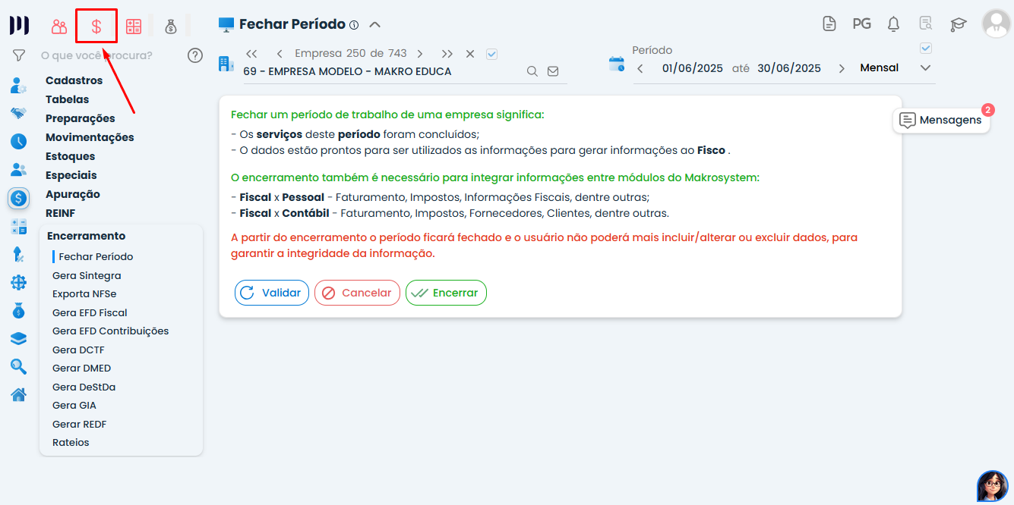Viewport: 1014px width, 505px height.
Task: Go to home via house sidebar icon
Action: (x=19, y=395)
